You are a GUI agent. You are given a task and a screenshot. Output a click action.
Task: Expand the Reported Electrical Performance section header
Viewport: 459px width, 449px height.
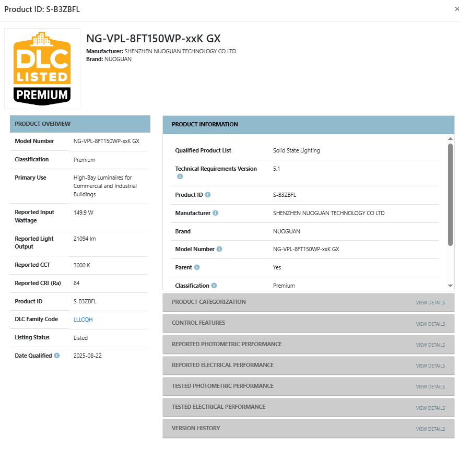click(x=308, y=365)
